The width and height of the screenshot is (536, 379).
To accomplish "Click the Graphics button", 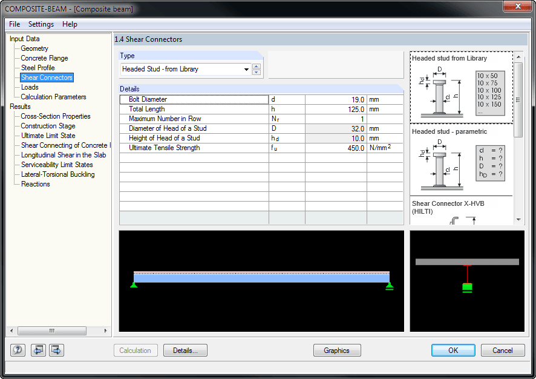I will point(337,351).
